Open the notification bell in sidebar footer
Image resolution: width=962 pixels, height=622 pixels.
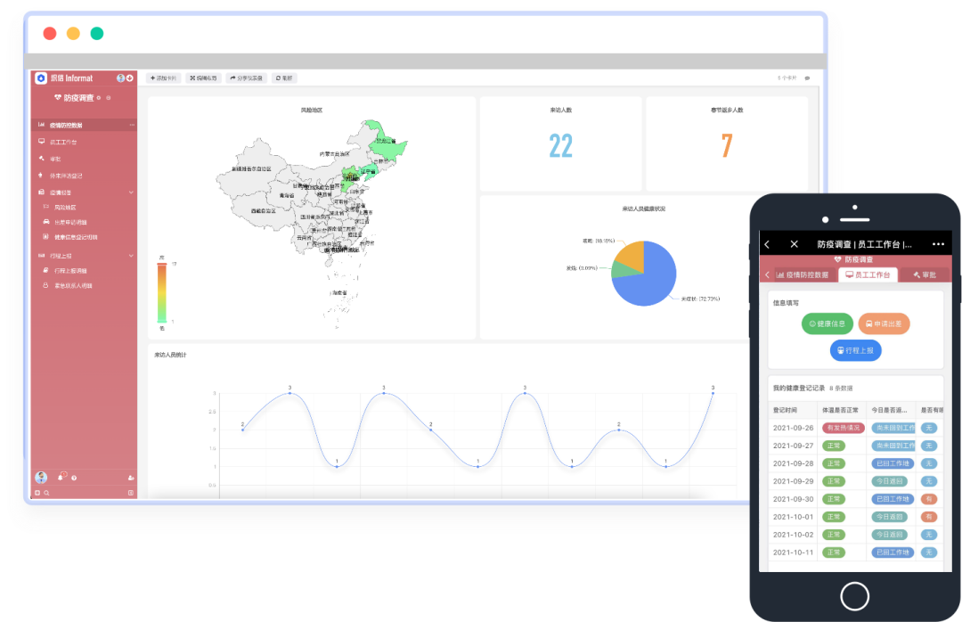(x=61, y=477)
